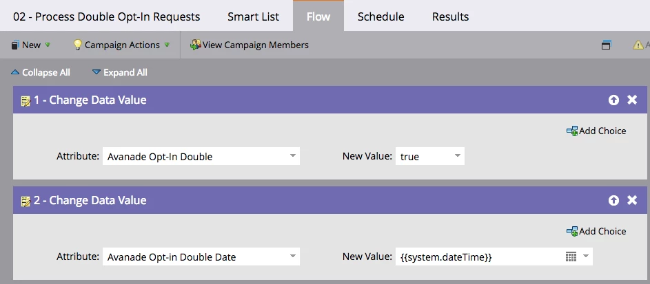The image size is (650, 284).
Task: Open the Campaign Actions menu
Action: [x=121, y=45]
